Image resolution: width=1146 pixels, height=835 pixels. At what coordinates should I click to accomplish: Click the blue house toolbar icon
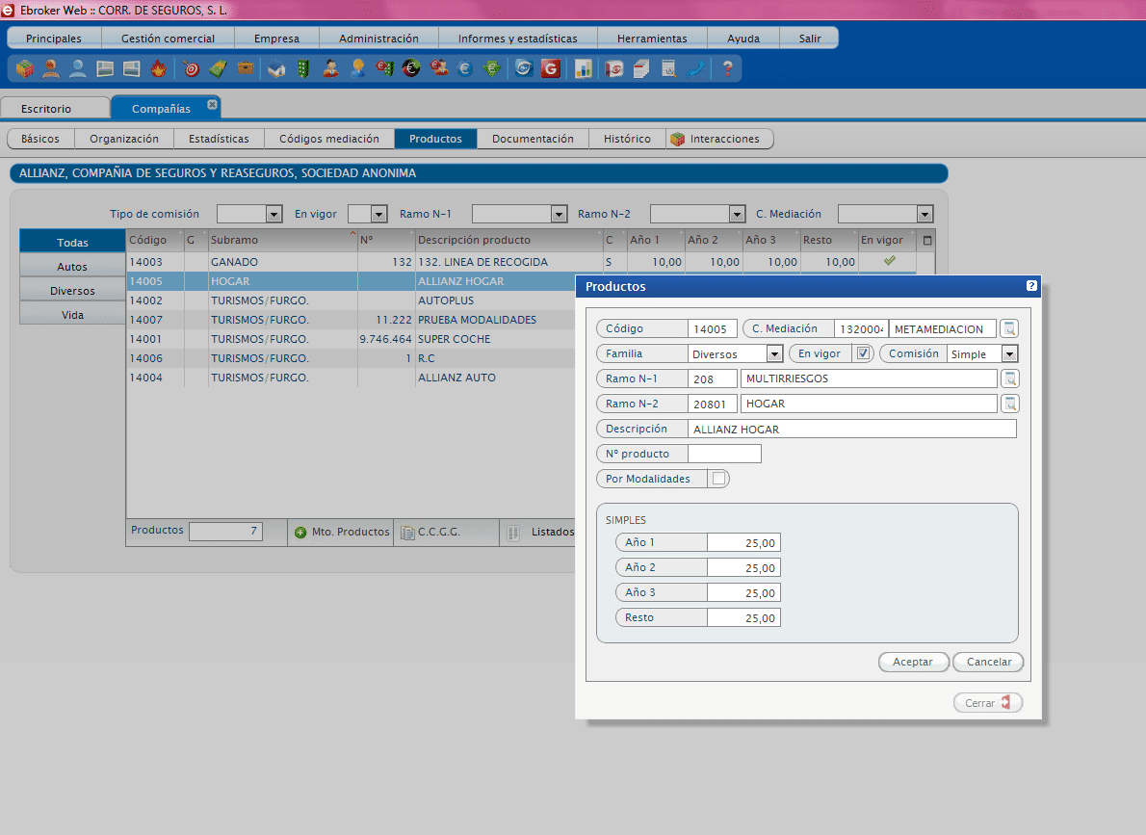[x=276, y=68]
